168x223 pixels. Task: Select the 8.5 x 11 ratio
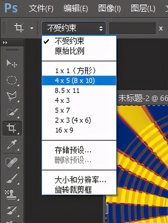click(x=79, y=90)
